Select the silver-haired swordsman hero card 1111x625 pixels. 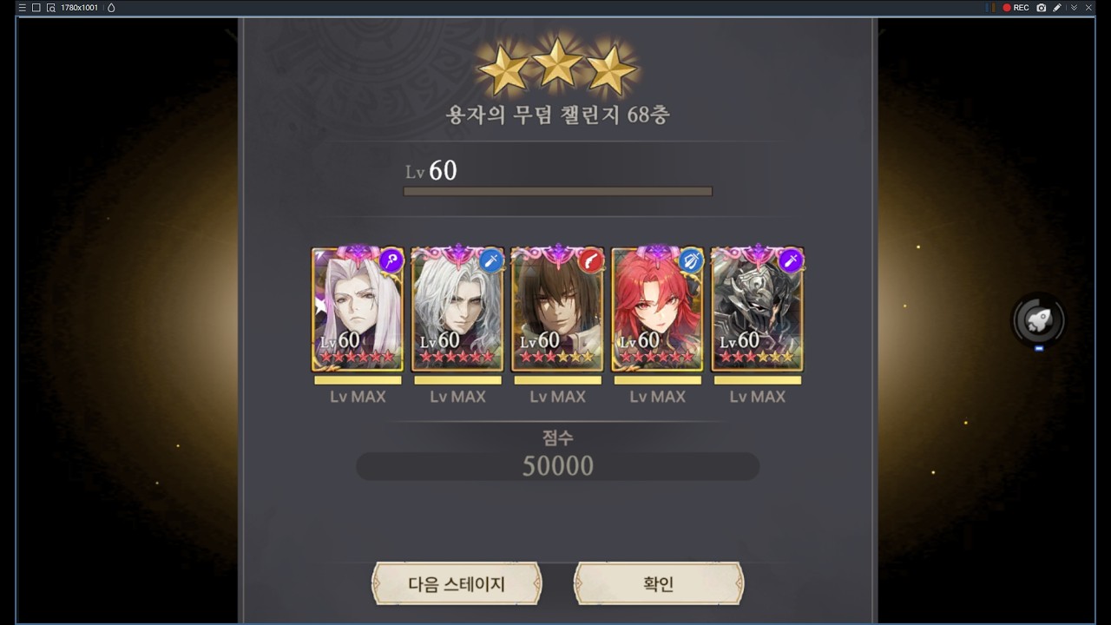(x=457, y=309)
